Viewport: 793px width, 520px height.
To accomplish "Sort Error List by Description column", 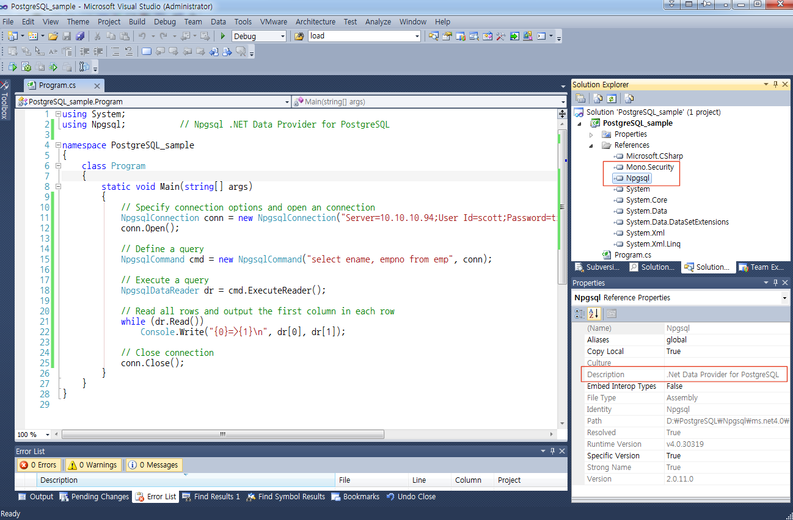I will [x=186, y=480].
